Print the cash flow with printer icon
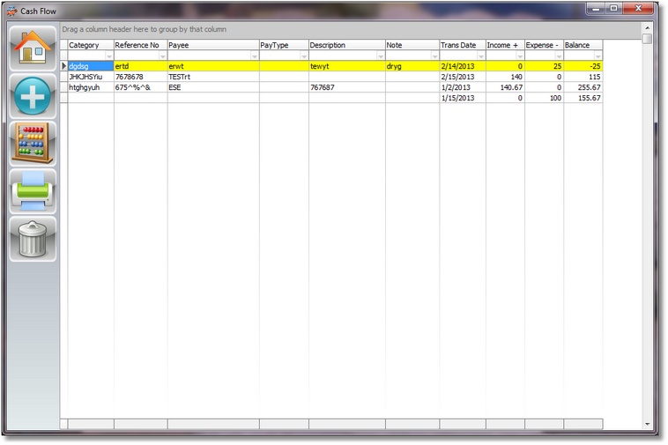This screenshot has width=668, height=445. pyautogui.click(x=33, y=191)
